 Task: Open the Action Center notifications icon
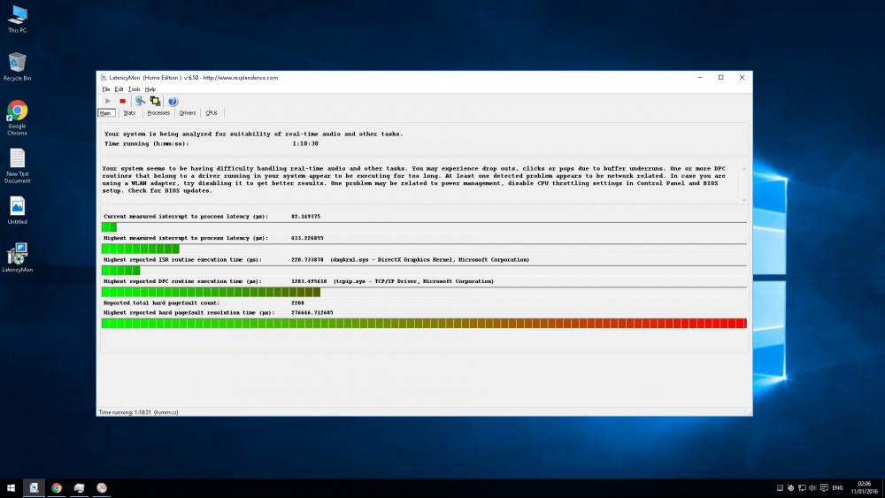(824, 488)
